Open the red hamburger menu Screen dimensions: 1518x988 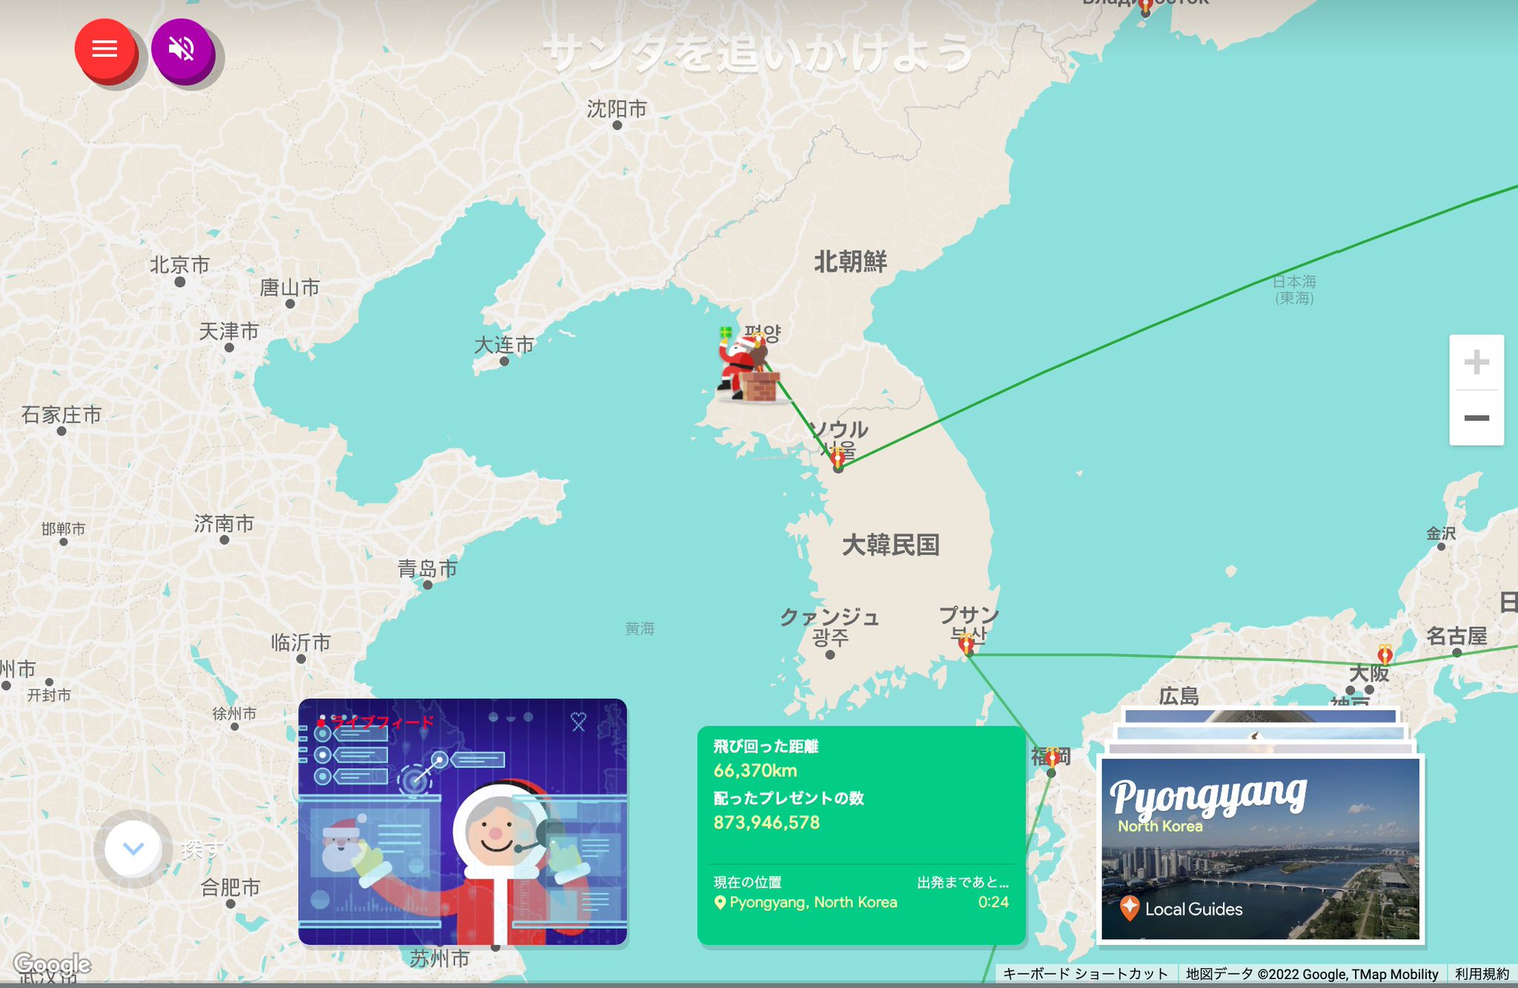point(105,49)
